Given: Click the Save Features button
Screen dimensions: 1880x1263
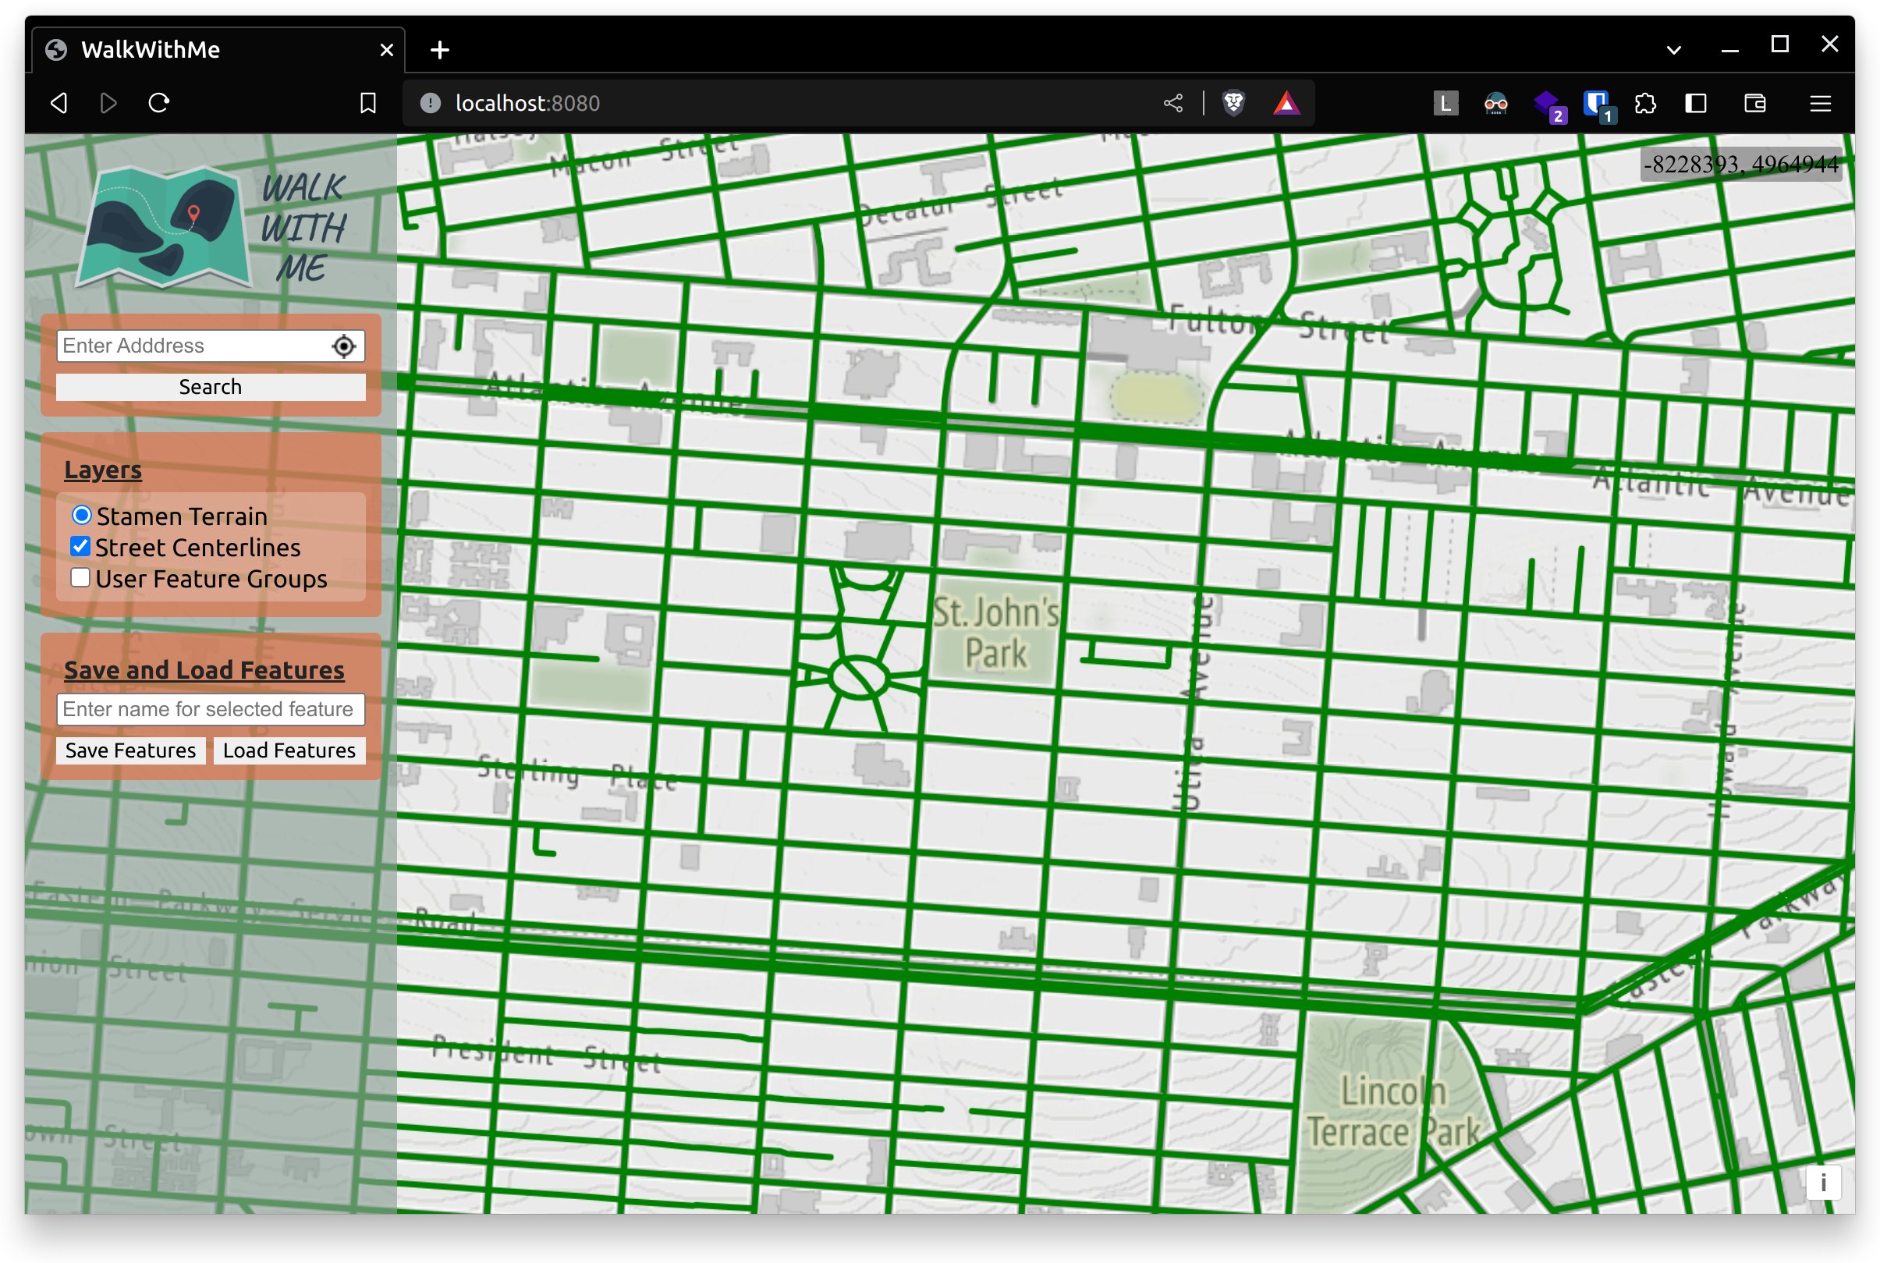Looking at the screenshot, I should pos(130,750).
